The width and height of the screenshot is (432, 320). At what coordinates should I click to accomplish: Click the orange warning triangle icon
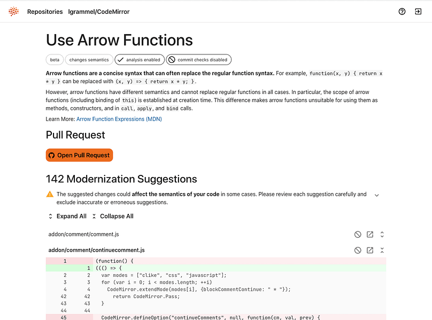coord(50,194)
